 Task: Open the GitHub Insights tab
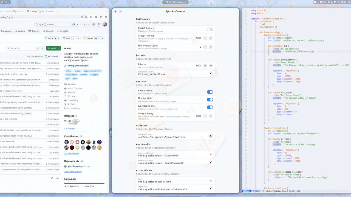[x=62, y=31]
